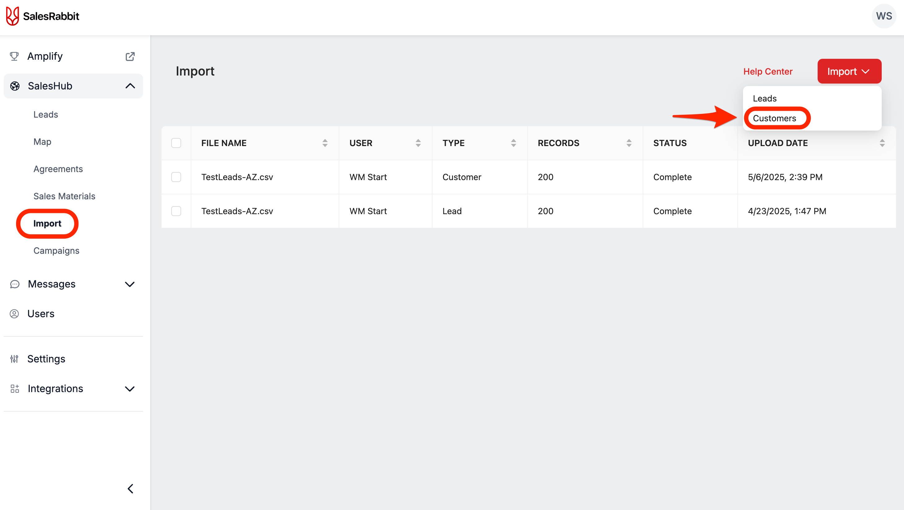Click the 'Lead' type cell
This screenshot has width=904, height=510.
(452, 211)
